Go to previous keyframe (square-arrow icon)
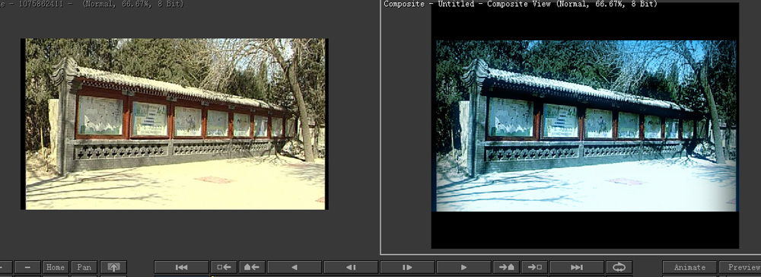This screenshot has width=761, height=277. (x=224, y=267)
